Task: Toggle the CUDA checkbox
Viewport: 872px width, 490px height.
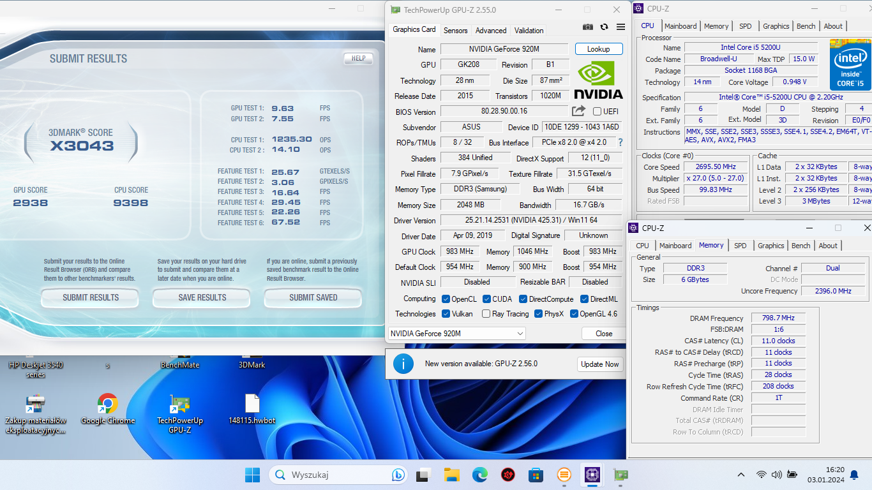Action: coord(486,299)
